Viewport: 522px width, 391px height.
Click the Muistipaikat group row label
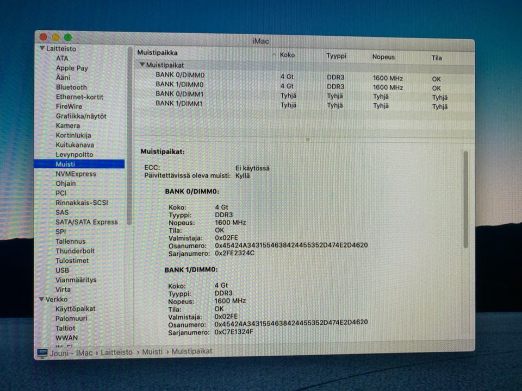(x=165, y=65)
